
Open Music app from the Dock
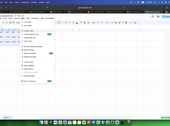click(x=89, y=122)
